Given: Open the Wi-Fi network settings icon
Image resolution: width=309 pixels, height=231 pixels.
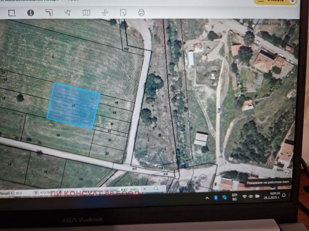Looking at the screenshot, I should pyautogui.click(x=244, y=196).
